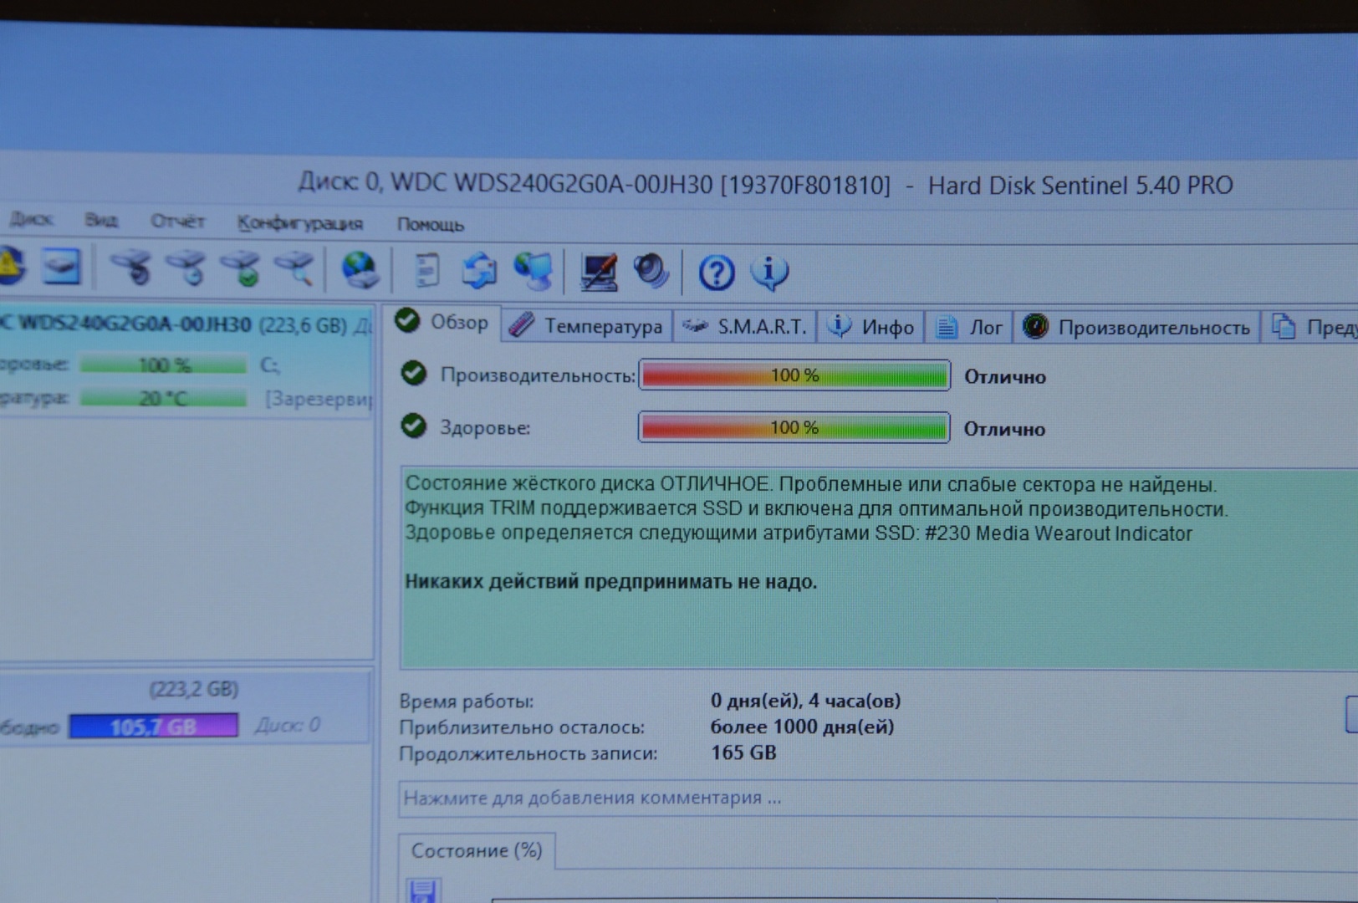Click the blue info bubble toolbar icon

pyautogui.click(x=769, y=273)
